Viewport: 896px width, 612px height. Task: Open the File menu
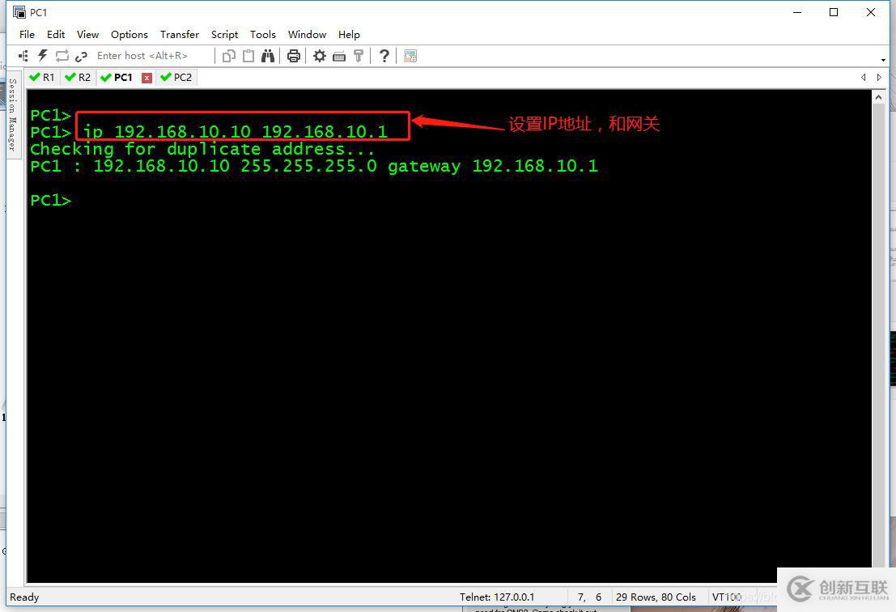pos(27,34)
